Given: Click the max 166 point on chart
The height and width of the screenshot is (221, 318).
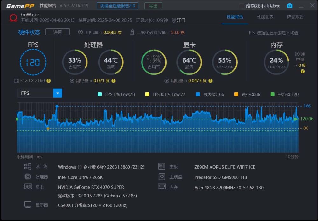Looking at the screenshot, I should tap(57, 106).
